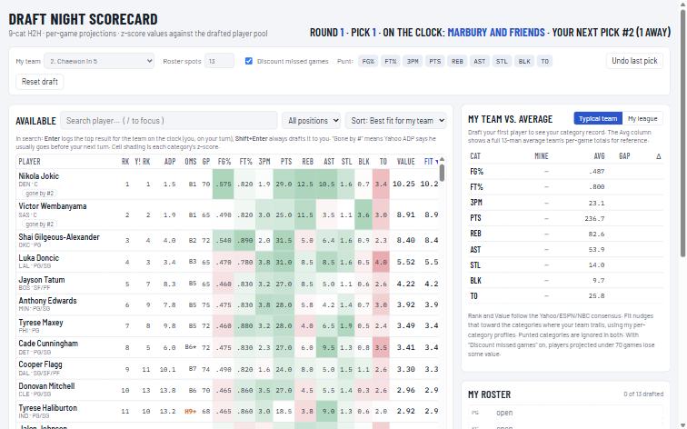Click the GP column header

click(x=206, y=162)
